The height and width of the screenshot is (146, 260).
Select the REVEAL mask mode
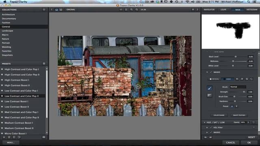pos(214,79)
